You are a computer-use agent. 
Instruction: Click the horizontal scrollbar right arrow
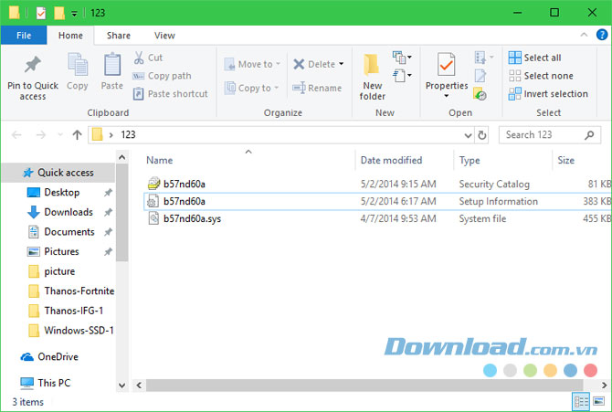coord(604,386)
